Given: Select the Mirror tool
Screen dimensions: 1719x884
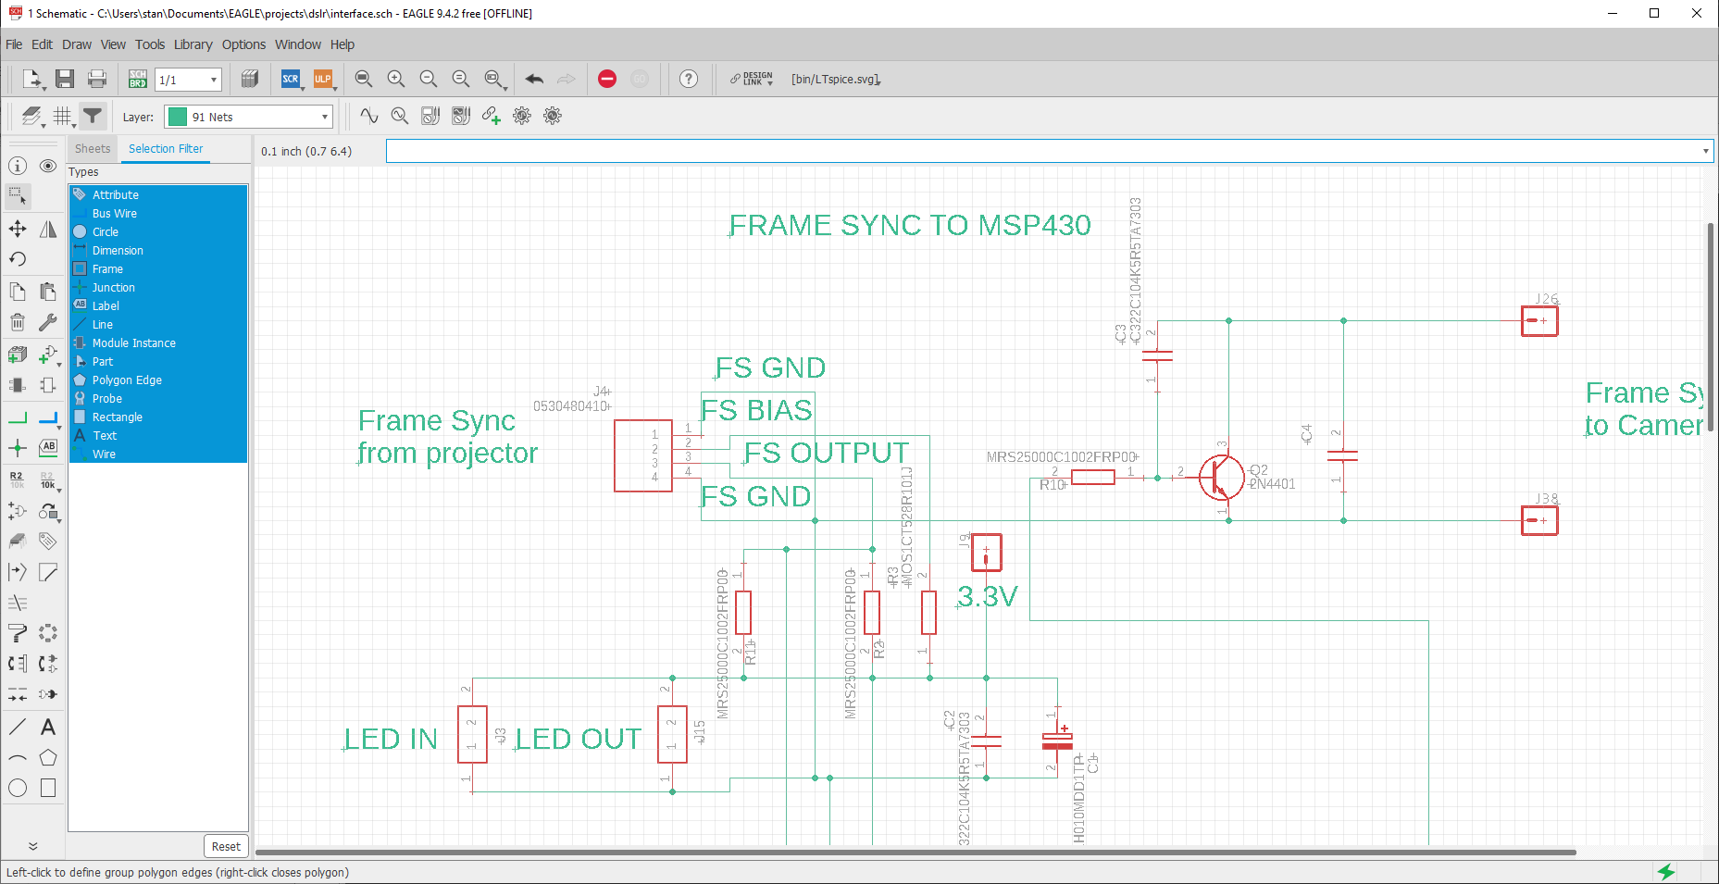Looking at the screenshot, I should tap(48, 229).
